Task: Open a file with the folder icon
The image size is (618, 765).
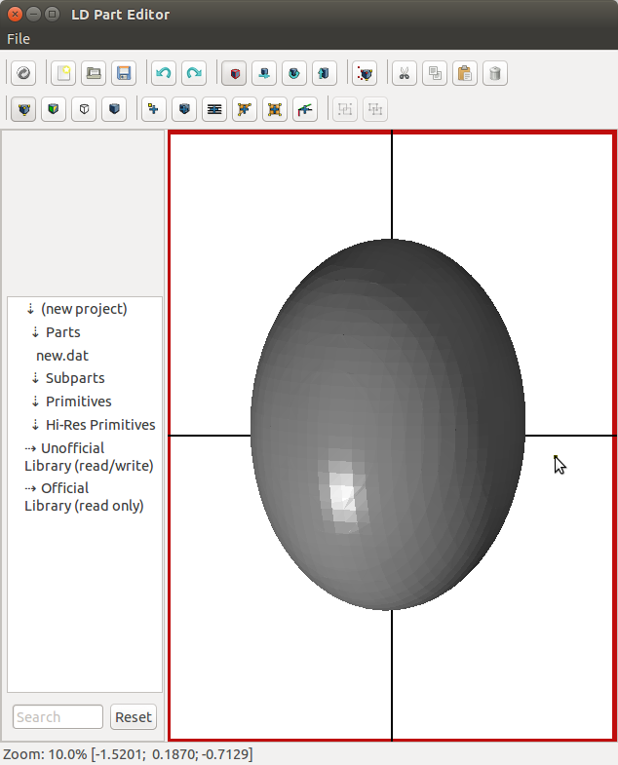Action: tap(94, 73)
